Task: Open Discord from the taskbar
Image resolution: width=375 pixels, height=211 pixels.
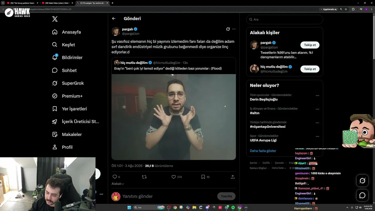Action: click(x=207, y=207)
